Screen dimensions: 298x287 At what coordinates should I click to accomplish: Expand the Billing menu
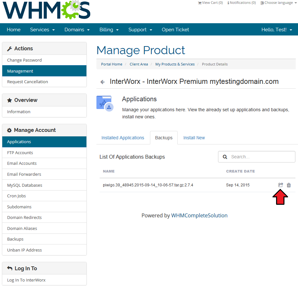(109, 30)
